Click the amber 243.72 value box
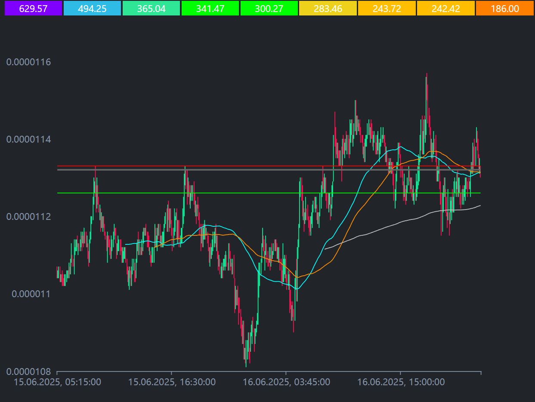Viewport: 535px width, 402px height. (387, 8)
